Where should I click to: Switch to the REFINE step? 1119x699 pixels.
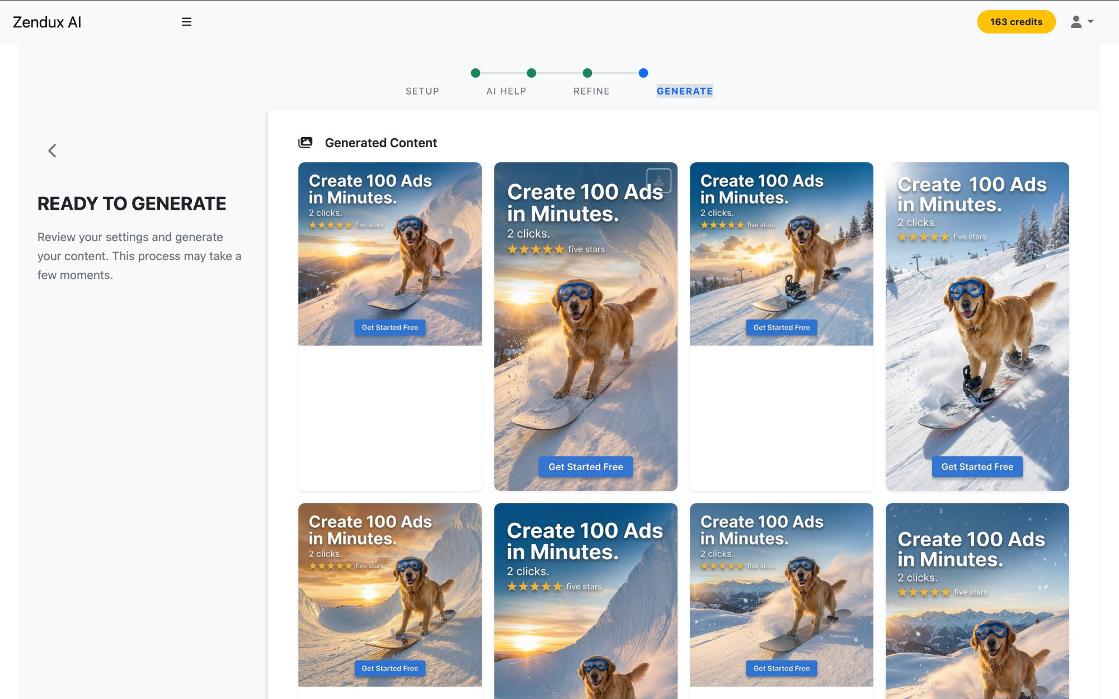pos(591,91)
